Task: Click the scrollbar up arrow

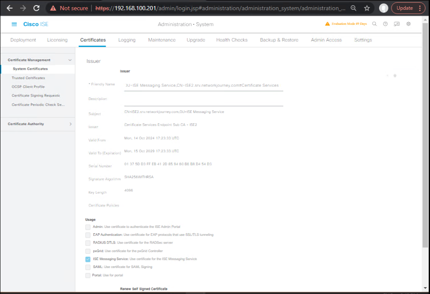Action: tap(425, 20)
